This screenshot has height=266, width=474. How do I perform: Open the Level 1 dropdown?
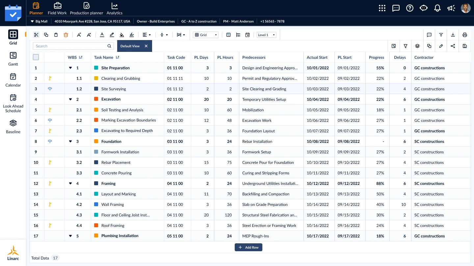pos(267,35)
